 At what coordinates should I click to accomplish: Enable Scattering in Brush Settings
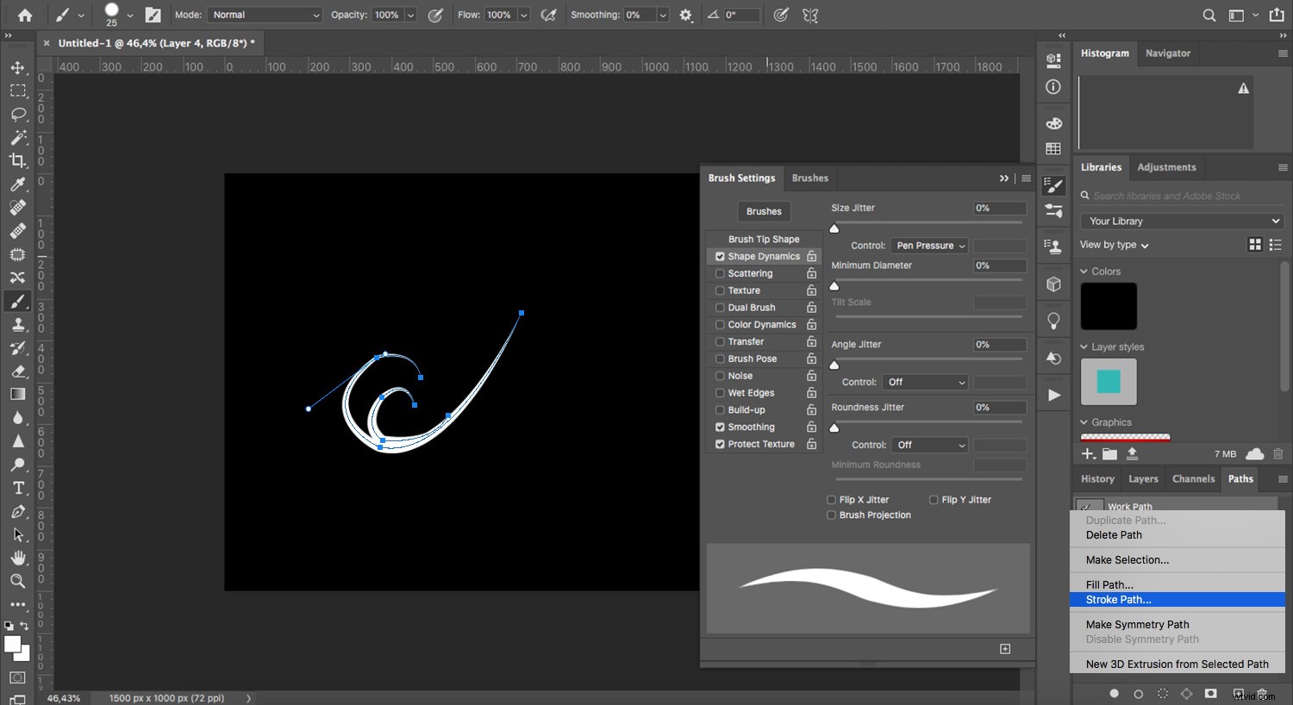720,273
